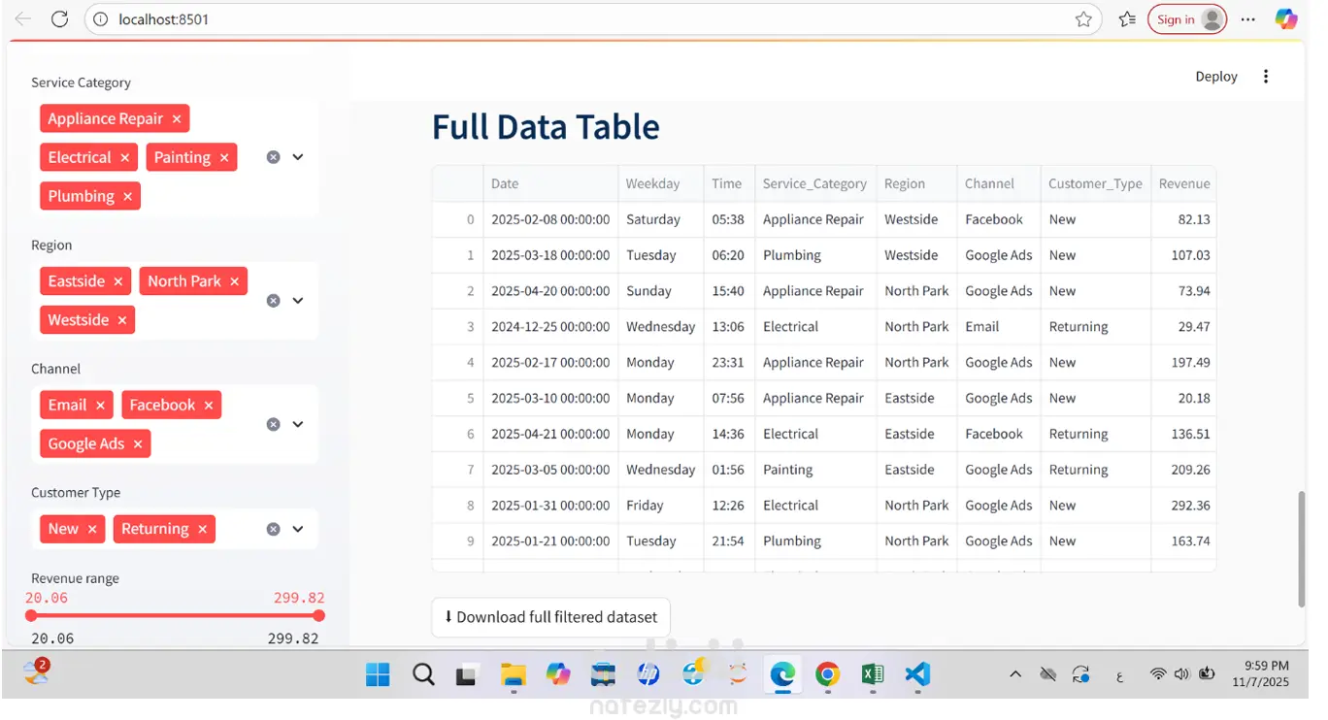Click the browser back arrow
Image resolution: width=1328 pixels, height=720 pixels.
tap(23, 19)
